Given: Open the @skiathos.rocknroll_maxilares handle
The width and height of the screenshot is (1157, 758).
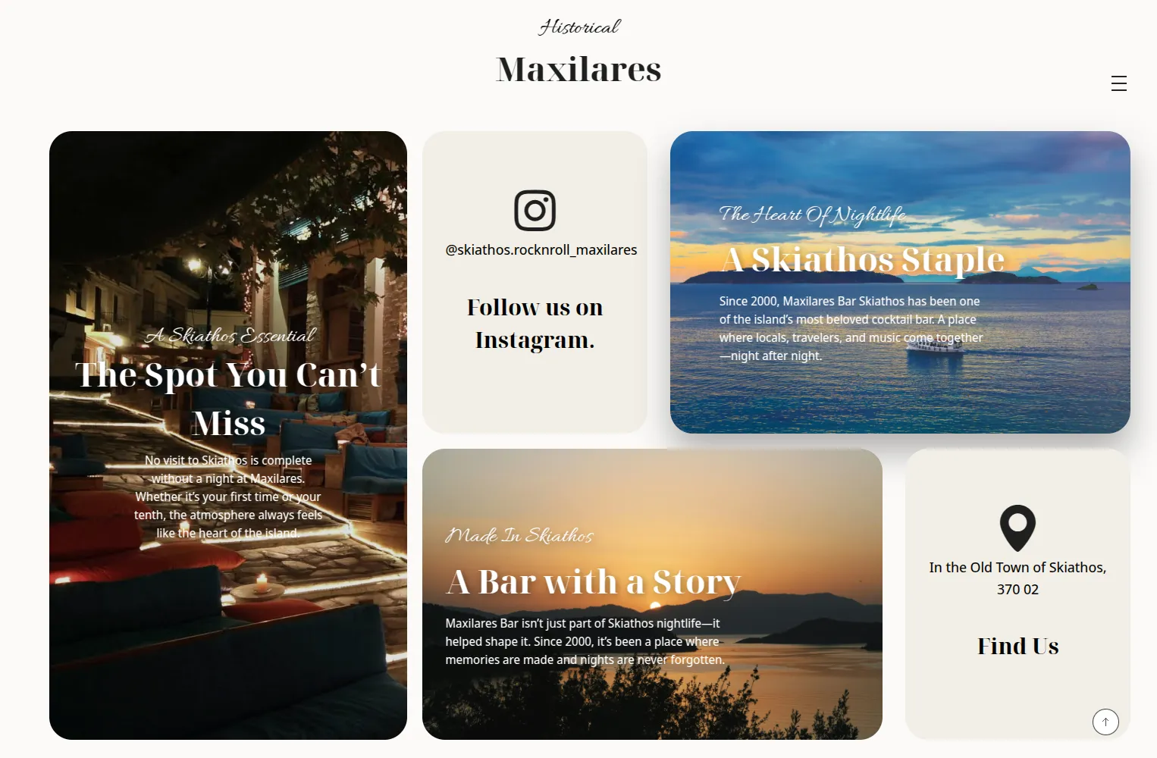Looking at the screenshot, I should (x=541, y=249).
